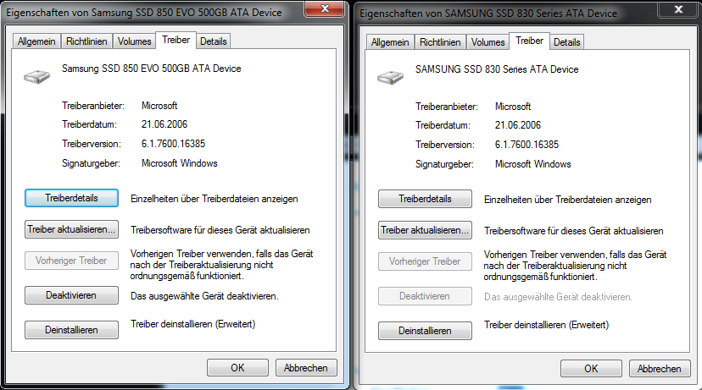Confirm with OK in the 850 EVO window
This screenshot has width=702, height=390.
pos(237,368)
